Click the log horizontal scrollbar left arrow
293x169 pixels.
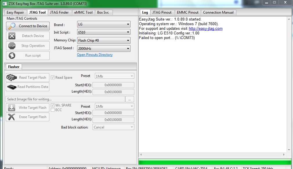coord(141,155)
